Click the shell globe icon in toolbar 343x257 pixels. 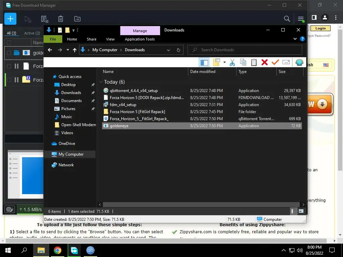click(299, 63)
